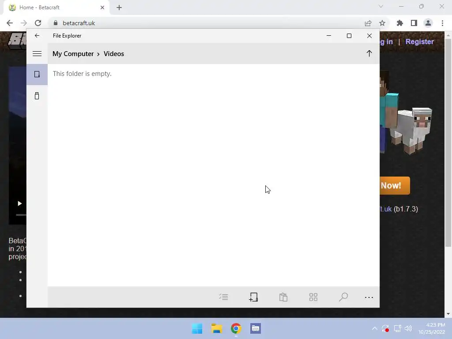
Task: Open Chrome from the taskbar
Action: point(236,328)
